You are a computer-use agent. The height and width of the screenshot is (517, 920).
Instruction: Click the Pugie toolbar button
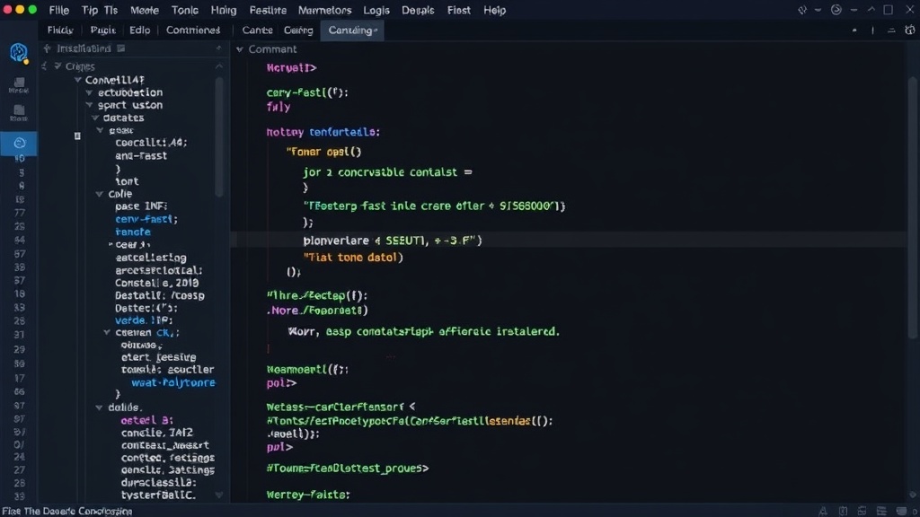(x=102, y=31)
